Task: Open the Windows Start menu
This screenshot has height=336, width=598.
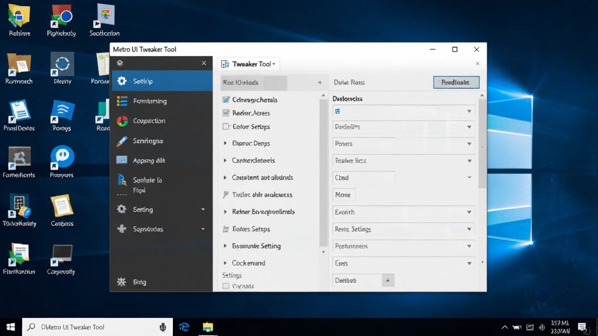Action: click(11, 327)
